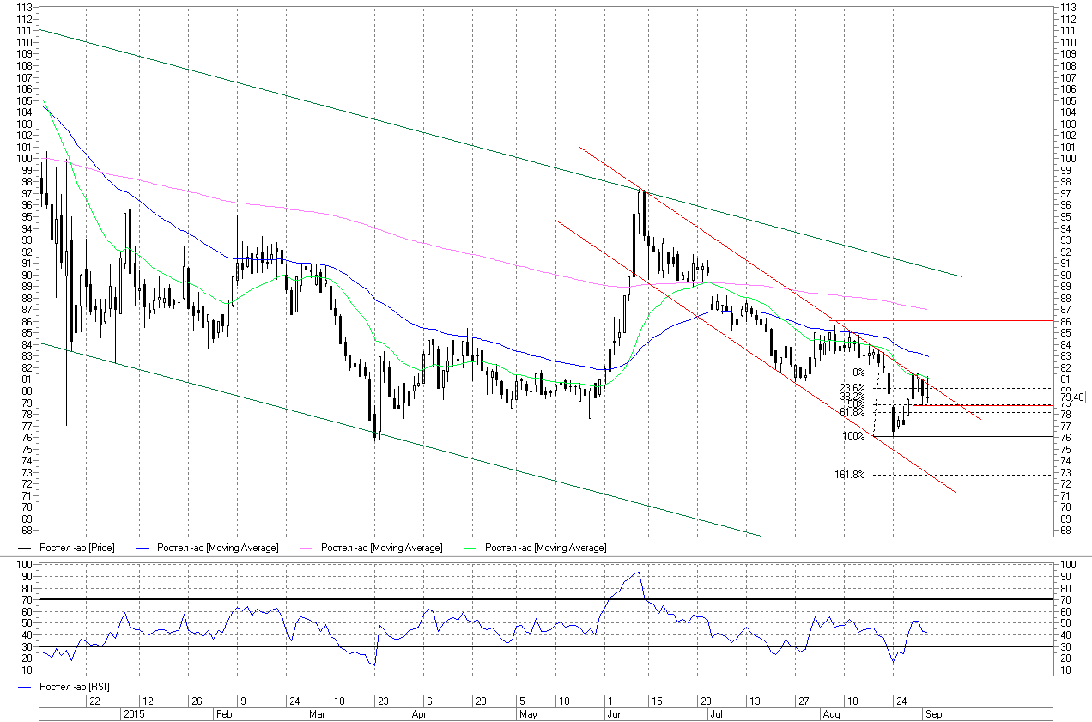The width and height of the screenshot is (1092, 722).
Task: Click the current price label 79,46
Action: click(1072, 397)
